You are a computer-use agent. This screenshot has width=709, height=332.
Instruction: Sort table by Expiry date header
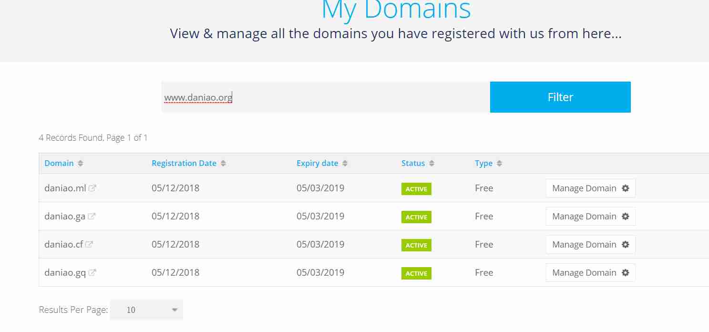317,163
